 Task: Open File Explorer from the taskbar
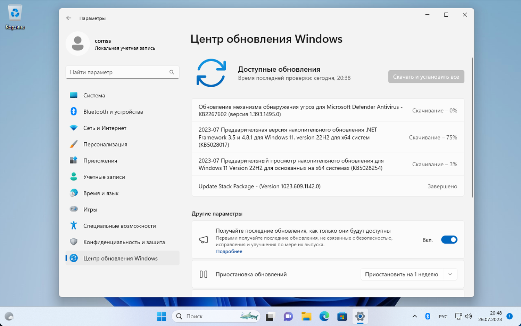tap(306, 316)
